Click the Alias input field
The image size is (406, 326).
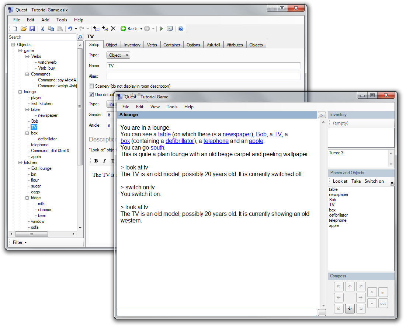pos(204,76)
